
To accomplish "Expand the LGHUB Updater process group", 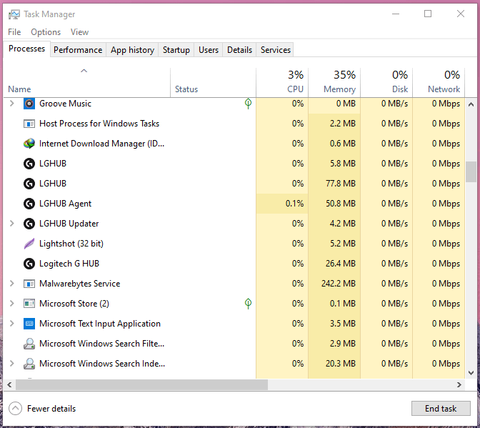I will click(12, 224).
